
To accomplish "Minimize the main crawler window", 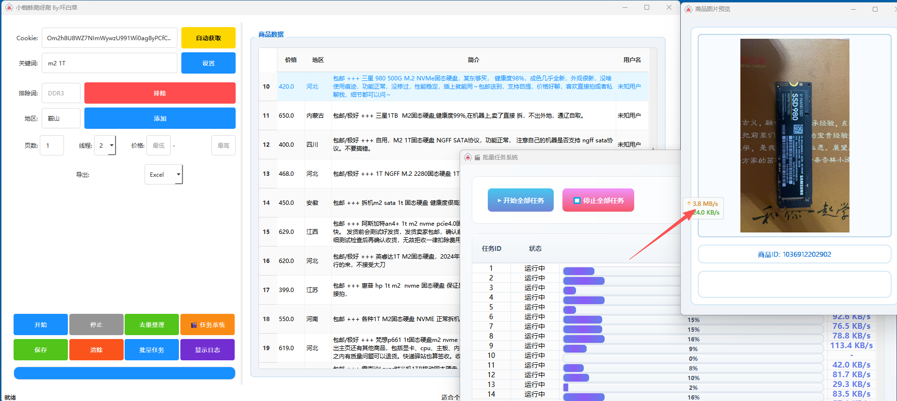I will click(625, 8).
